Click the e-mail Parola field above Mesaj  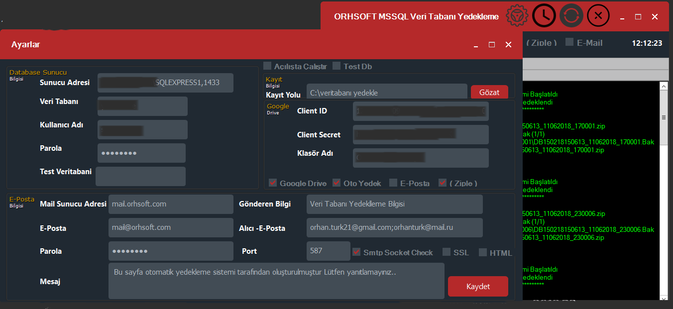coord(171,251)
